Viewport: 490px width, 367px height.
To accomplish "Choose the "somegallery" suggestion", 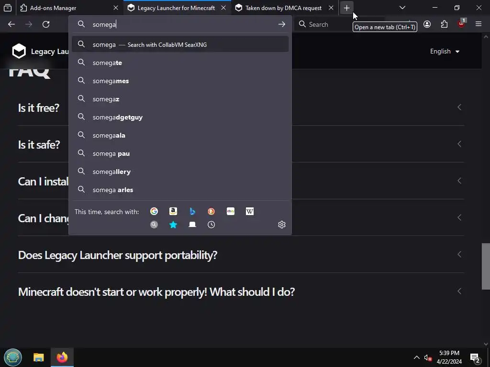I will point(180,172).
